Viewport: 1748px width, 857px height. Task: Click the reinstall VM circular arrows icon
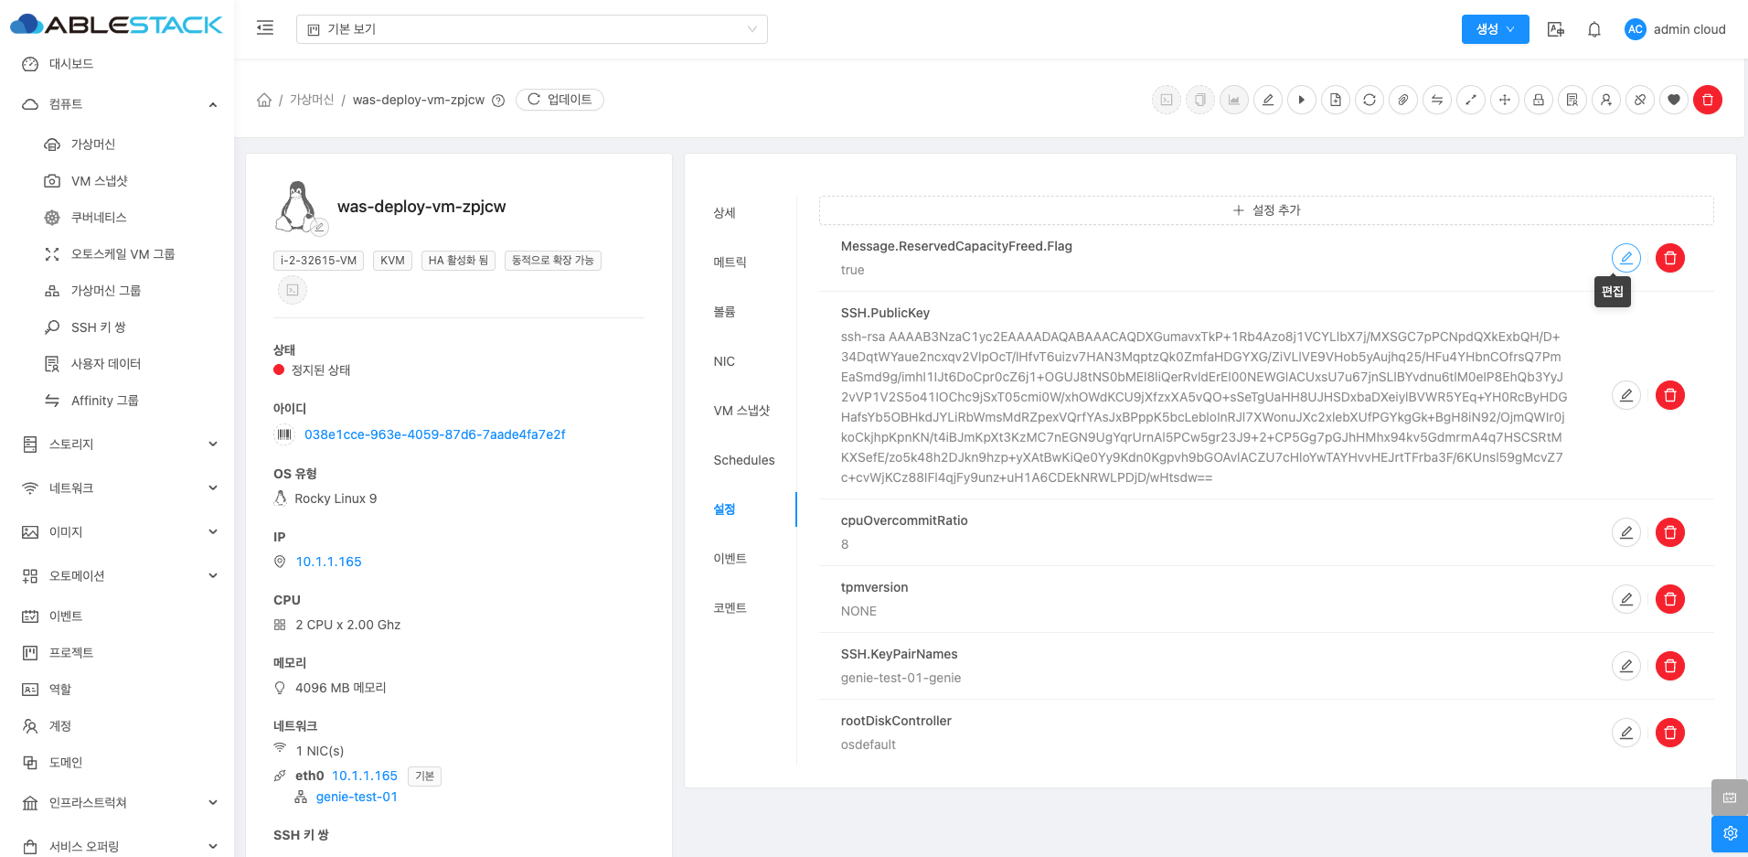pyautogui.click(x=1369, y=100)
